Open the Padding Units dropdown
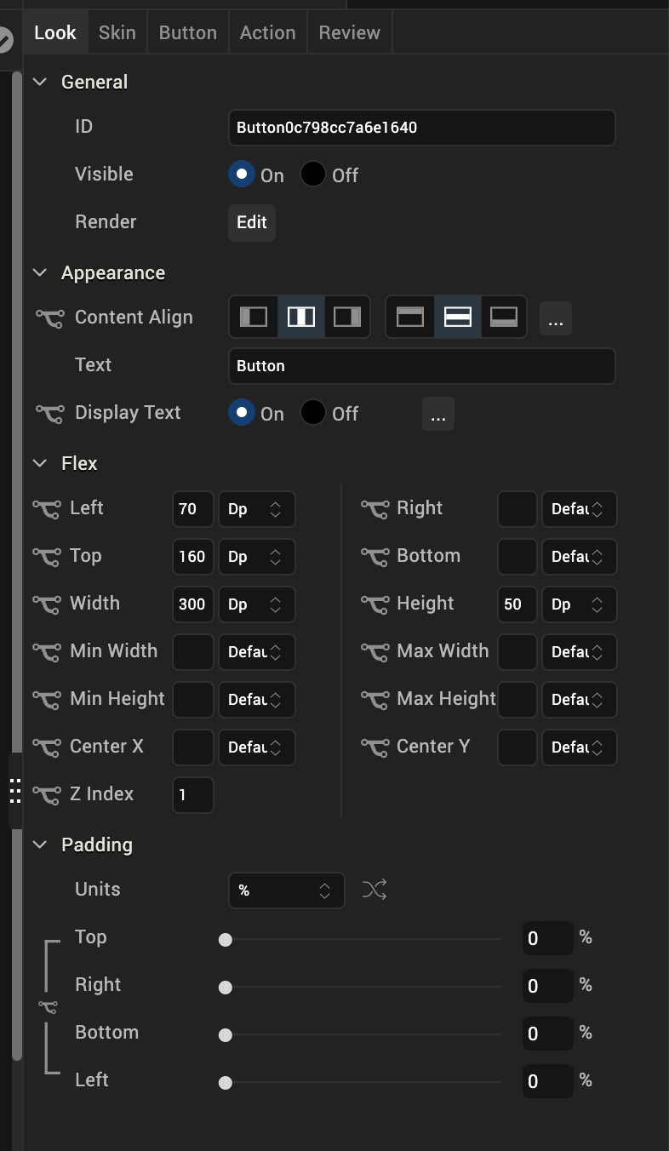 click(286, 890)
